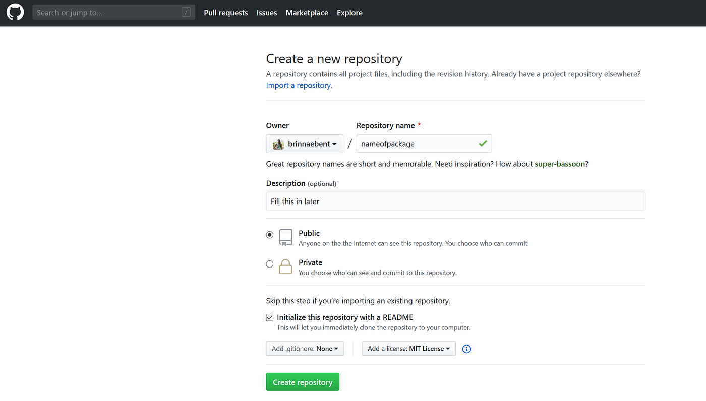Click the green checkmark in repository name field

coord(483,144)
